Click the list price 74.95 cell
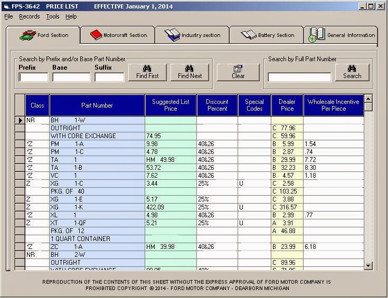This screenshot has width=388, height=298. [x=171, y=136]
